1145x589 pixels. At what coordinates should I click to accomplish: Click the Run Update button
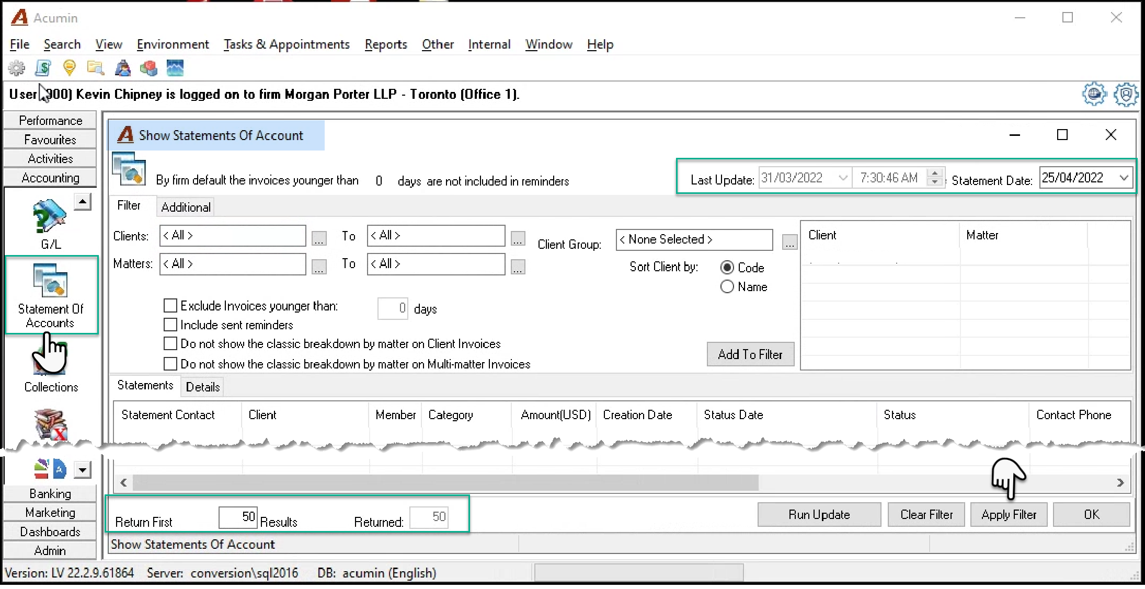(x=819, y=515)
